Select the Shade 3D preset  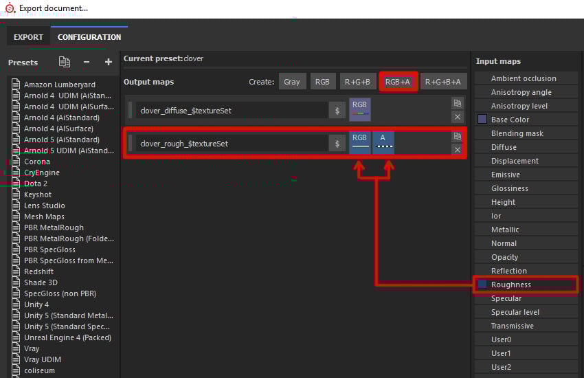tap(41, 282)
